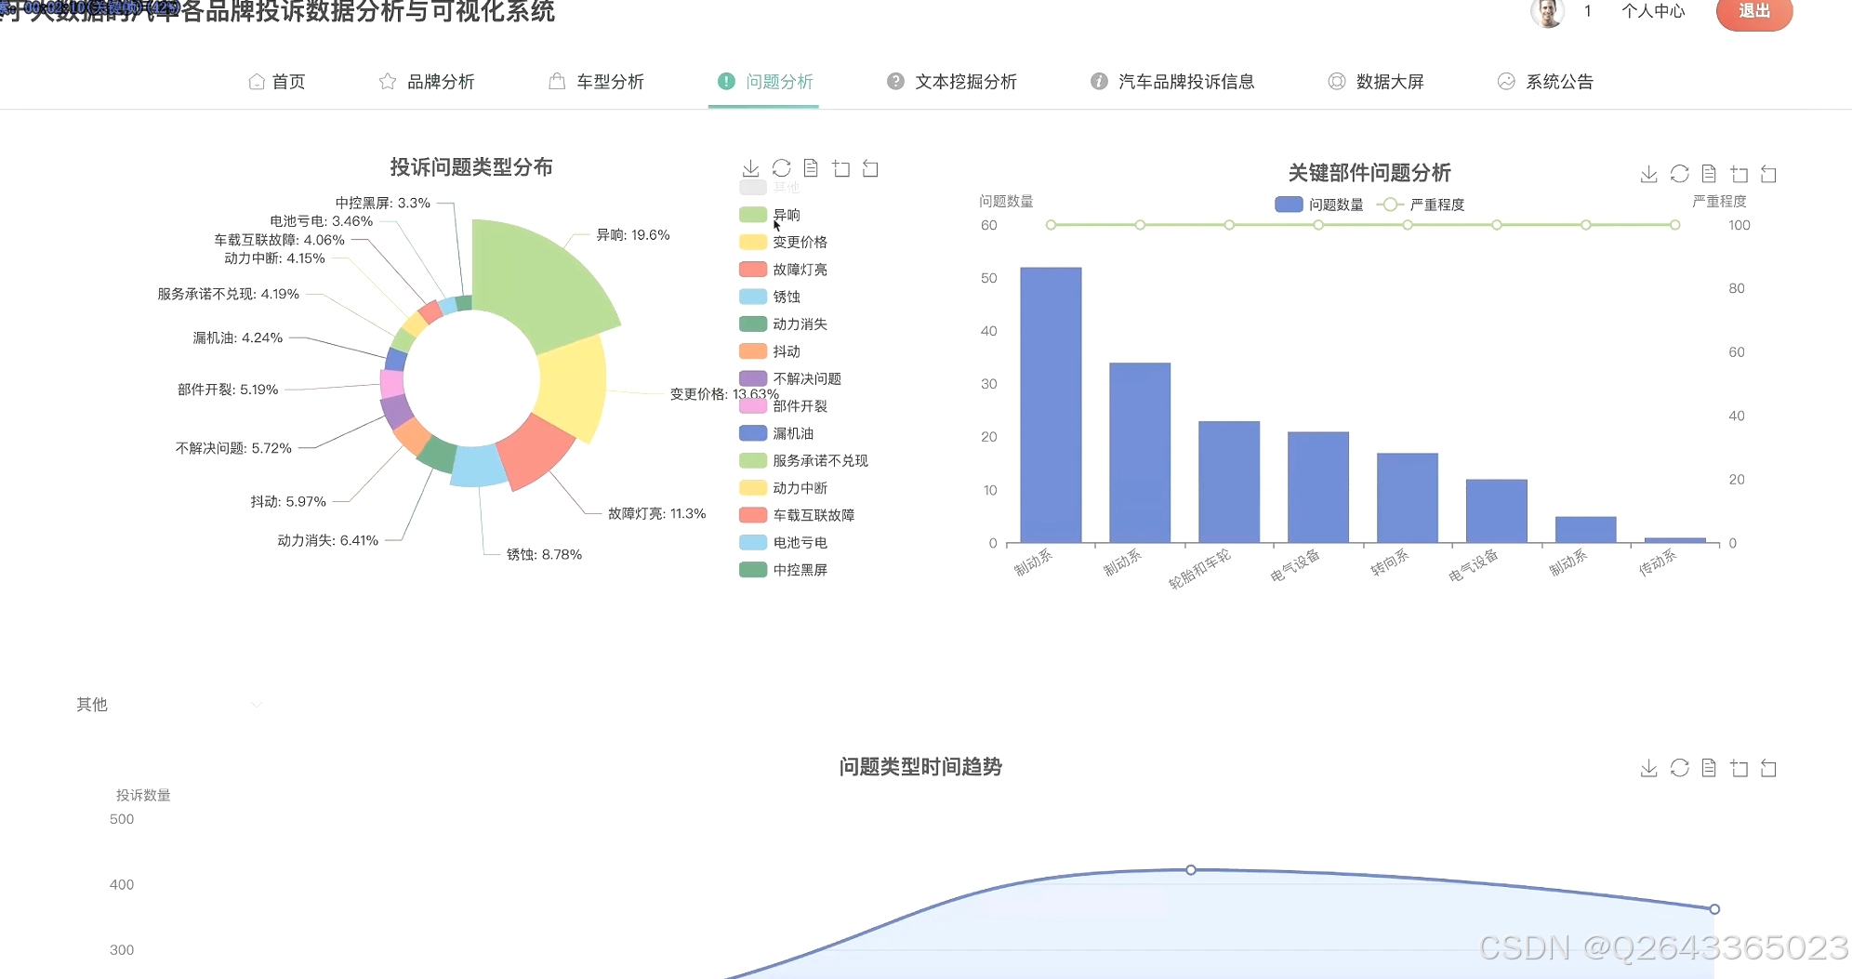
Task: Open data view of the 问题类型时间趋势 chart
Action: point(1709,768)
